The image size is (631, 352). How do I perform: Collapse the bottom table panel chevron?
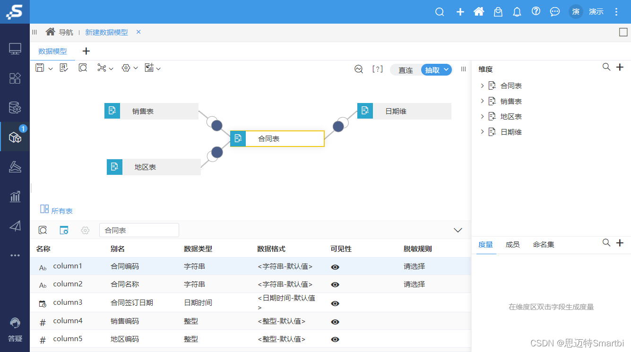click(x=458, y=230)
